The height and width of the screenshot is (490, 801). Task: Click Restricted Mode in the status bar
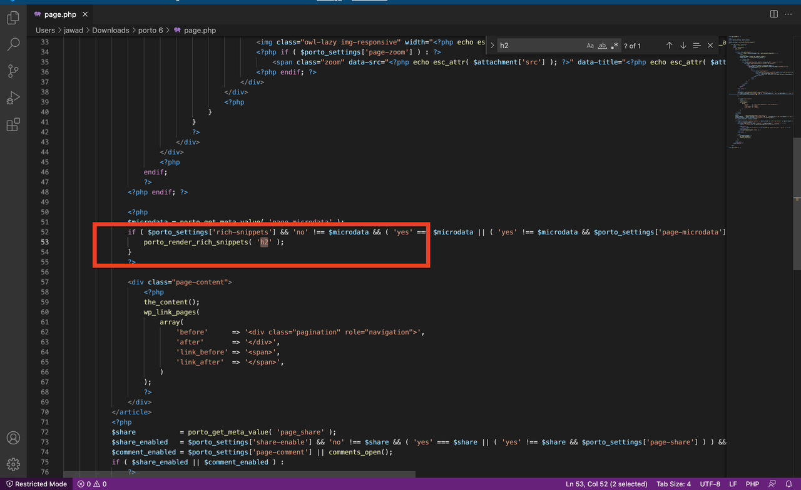36,484
